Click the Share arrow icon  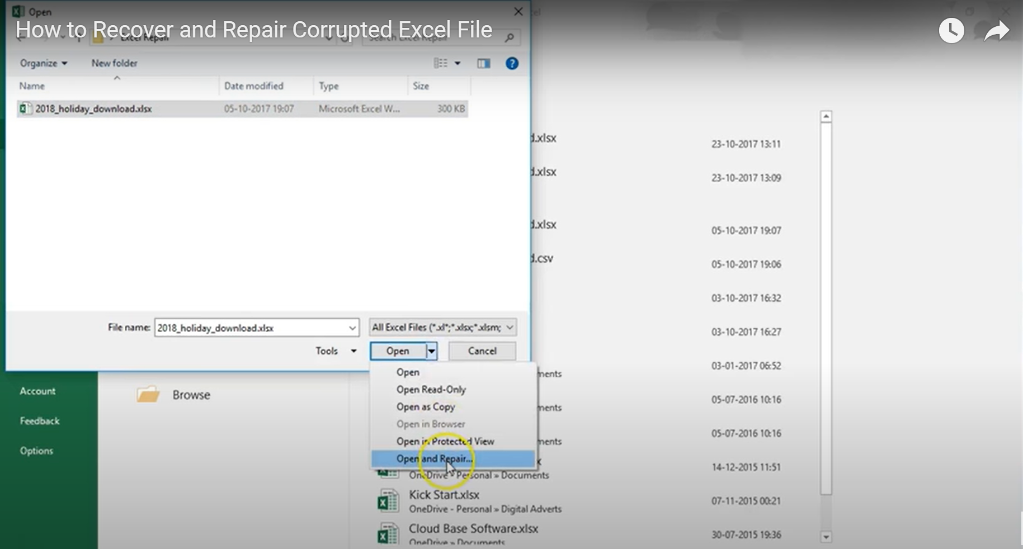[x=996, y=31]
